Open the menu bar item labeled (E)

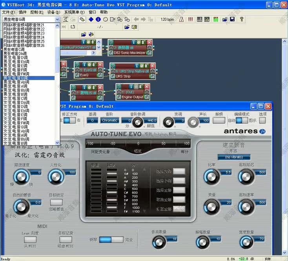pyautogui.click(x=37, y=12)
